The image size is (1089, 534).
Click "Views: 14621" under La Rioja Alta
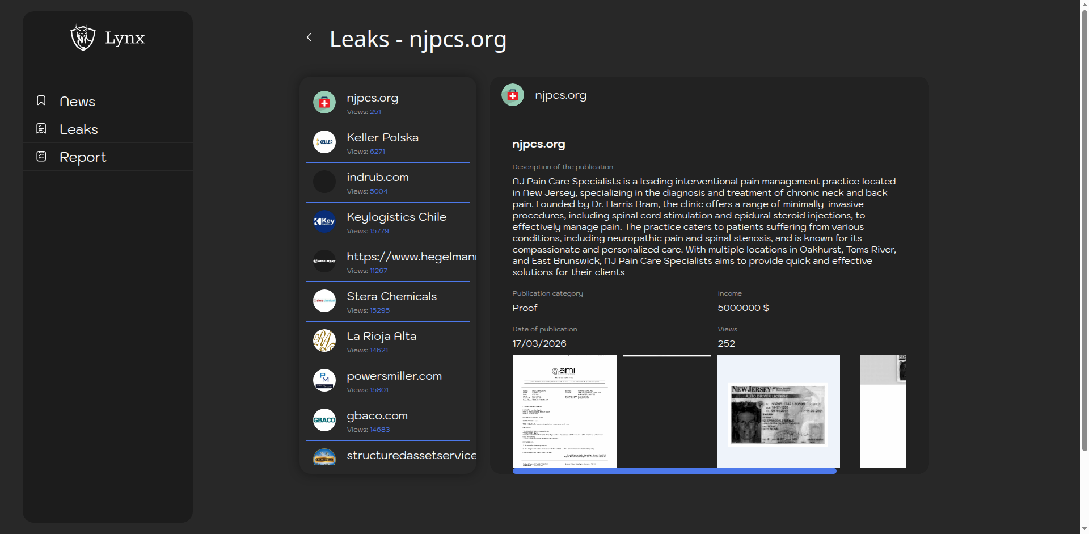coord(368,350)
